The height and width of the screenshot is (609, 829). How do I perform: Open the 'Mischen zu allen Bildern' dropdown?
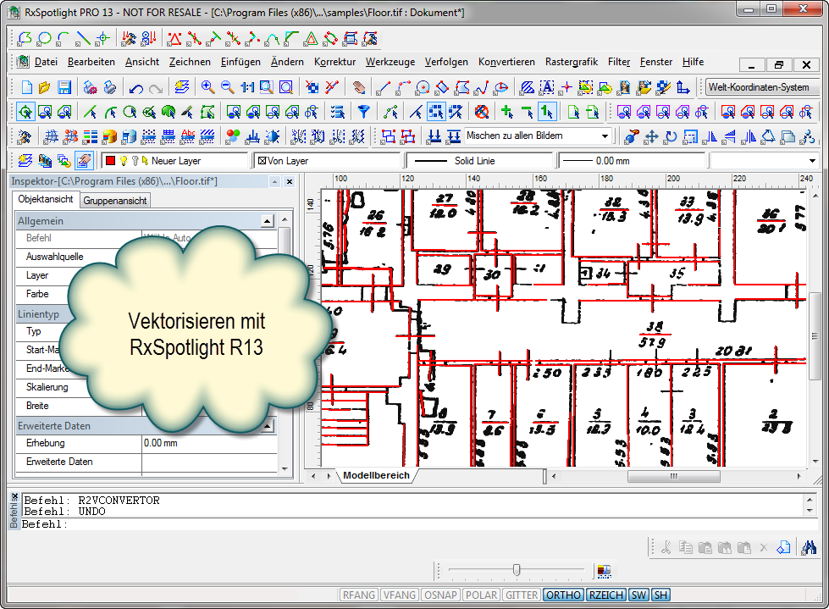pos(605,136)
